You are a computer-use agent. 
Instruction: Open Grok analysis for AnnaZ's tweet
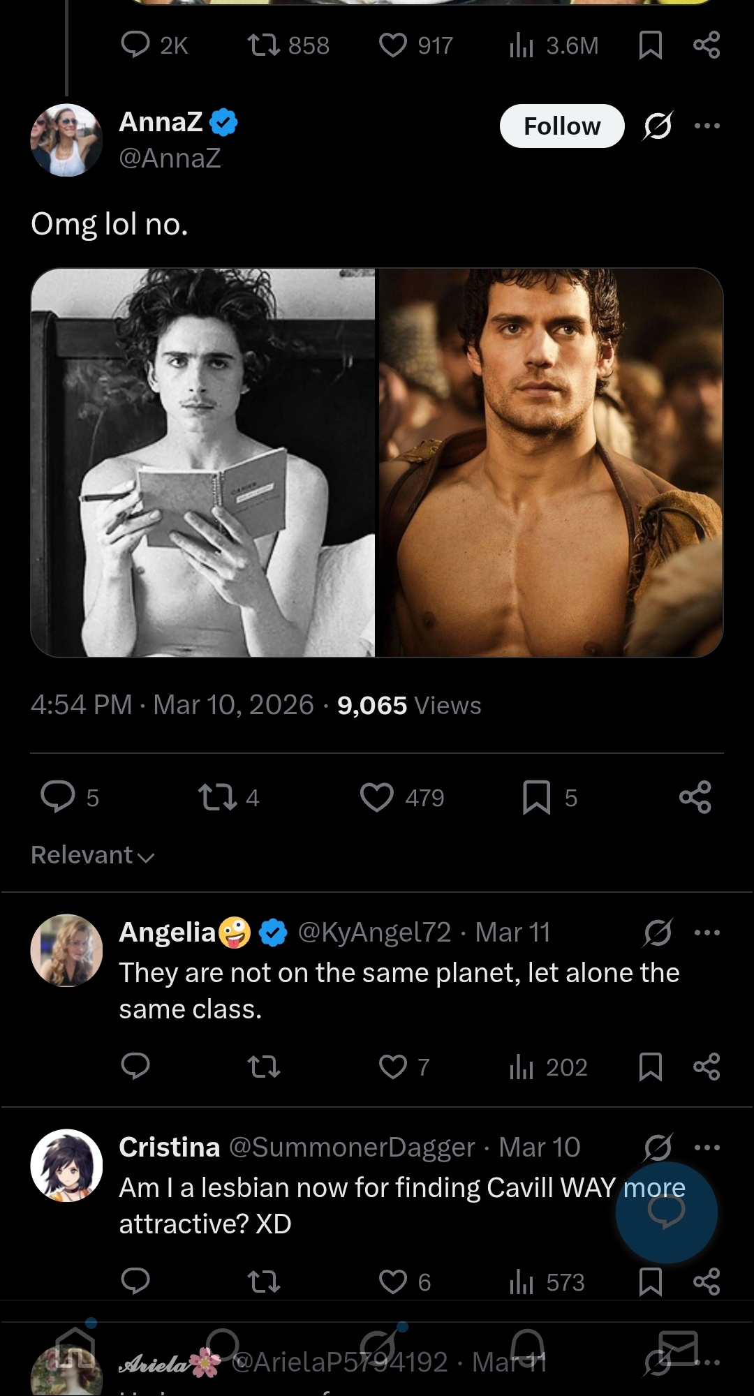point(658,124)
